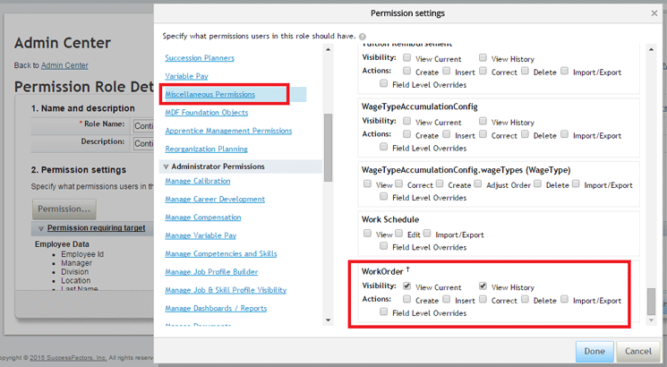The height and width of the screenshot is (367, 667).
Task: Collapse the Permission requiring target section
Action: [x=41, y=228]
